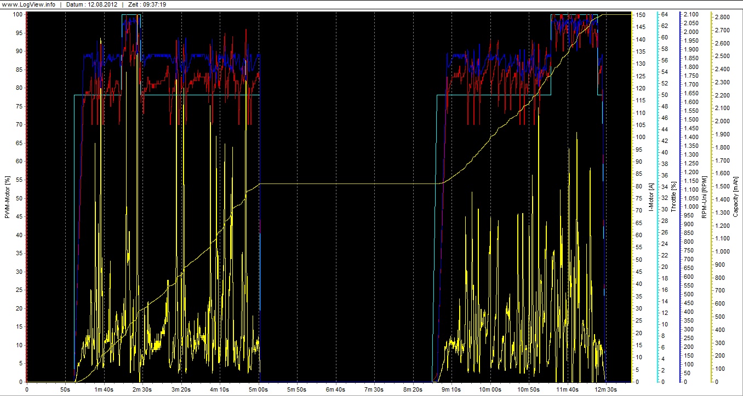Image resolution: width=743 pixels, height=396 pixels.
Task: Click the 100 tick on PWM-Motor axis
Action: (18, 14)
